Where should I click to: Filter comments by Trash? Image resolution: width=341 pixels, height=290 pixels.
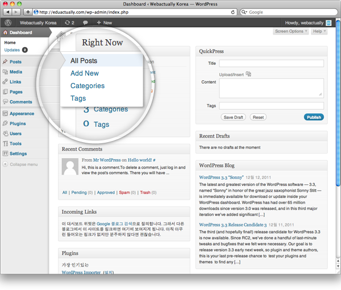click(145, 193)
